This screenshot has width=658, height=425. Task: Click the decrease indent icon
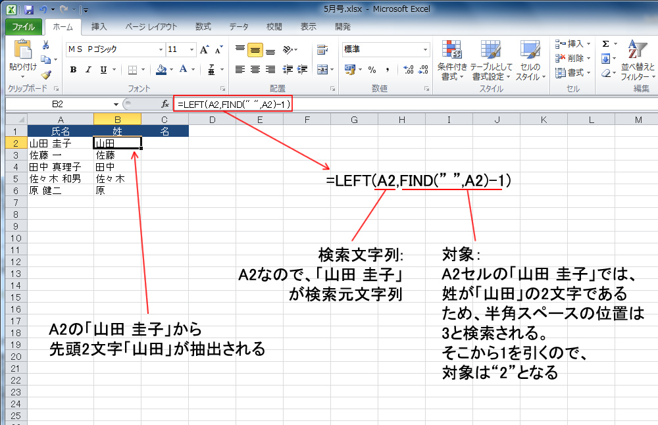coord(288,69)
